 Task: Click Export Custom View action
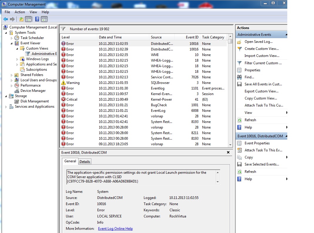coord(261,91)
